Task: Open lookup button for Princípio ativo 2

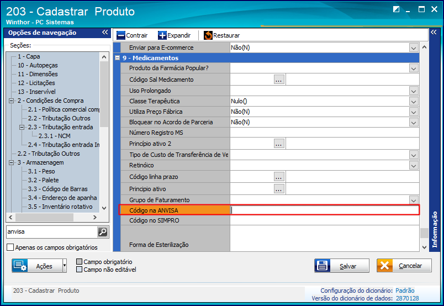Action: 279,144
